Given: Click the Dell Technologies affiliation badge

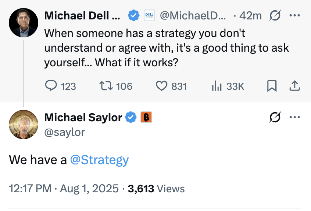Looking at the screenshot, I should [x=149, y=15].
